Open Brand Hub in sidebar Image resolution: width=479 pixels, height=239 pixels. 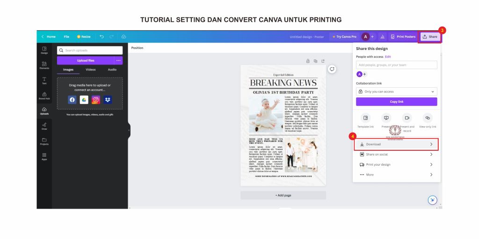click(44, 96)
